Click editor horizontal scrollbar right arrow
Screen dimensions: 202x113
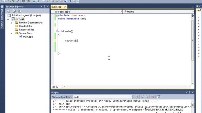(x=189, y=87)
